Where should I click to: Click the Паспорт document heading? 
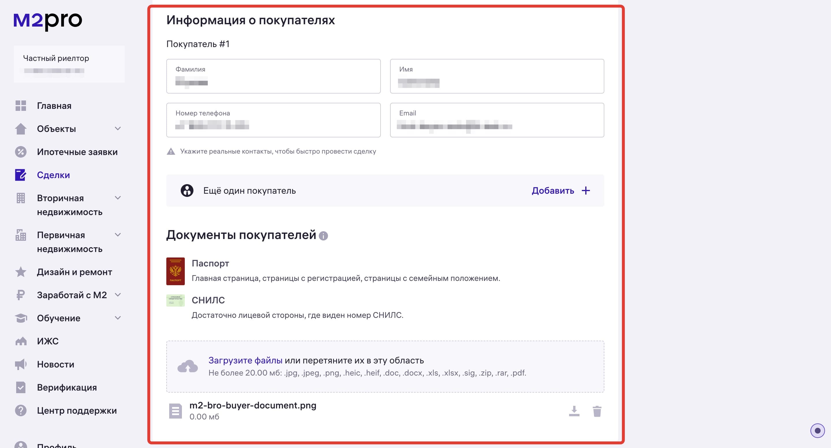tap(210, 264)
